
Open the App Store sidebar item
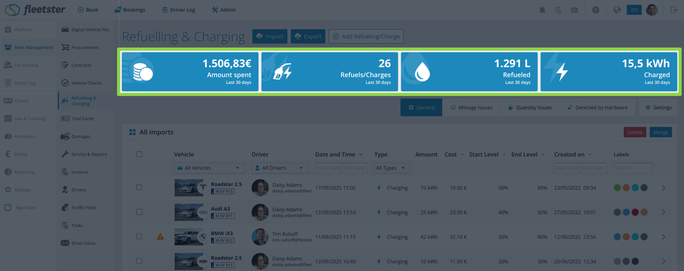20,208
